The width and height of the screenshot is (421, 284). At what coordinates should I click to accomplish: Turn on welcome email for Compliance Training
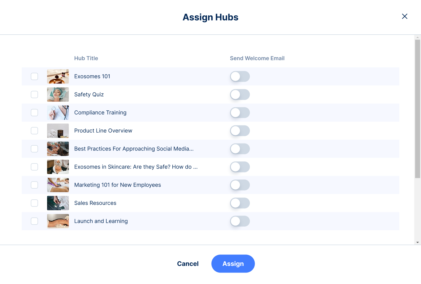[240, 112]
